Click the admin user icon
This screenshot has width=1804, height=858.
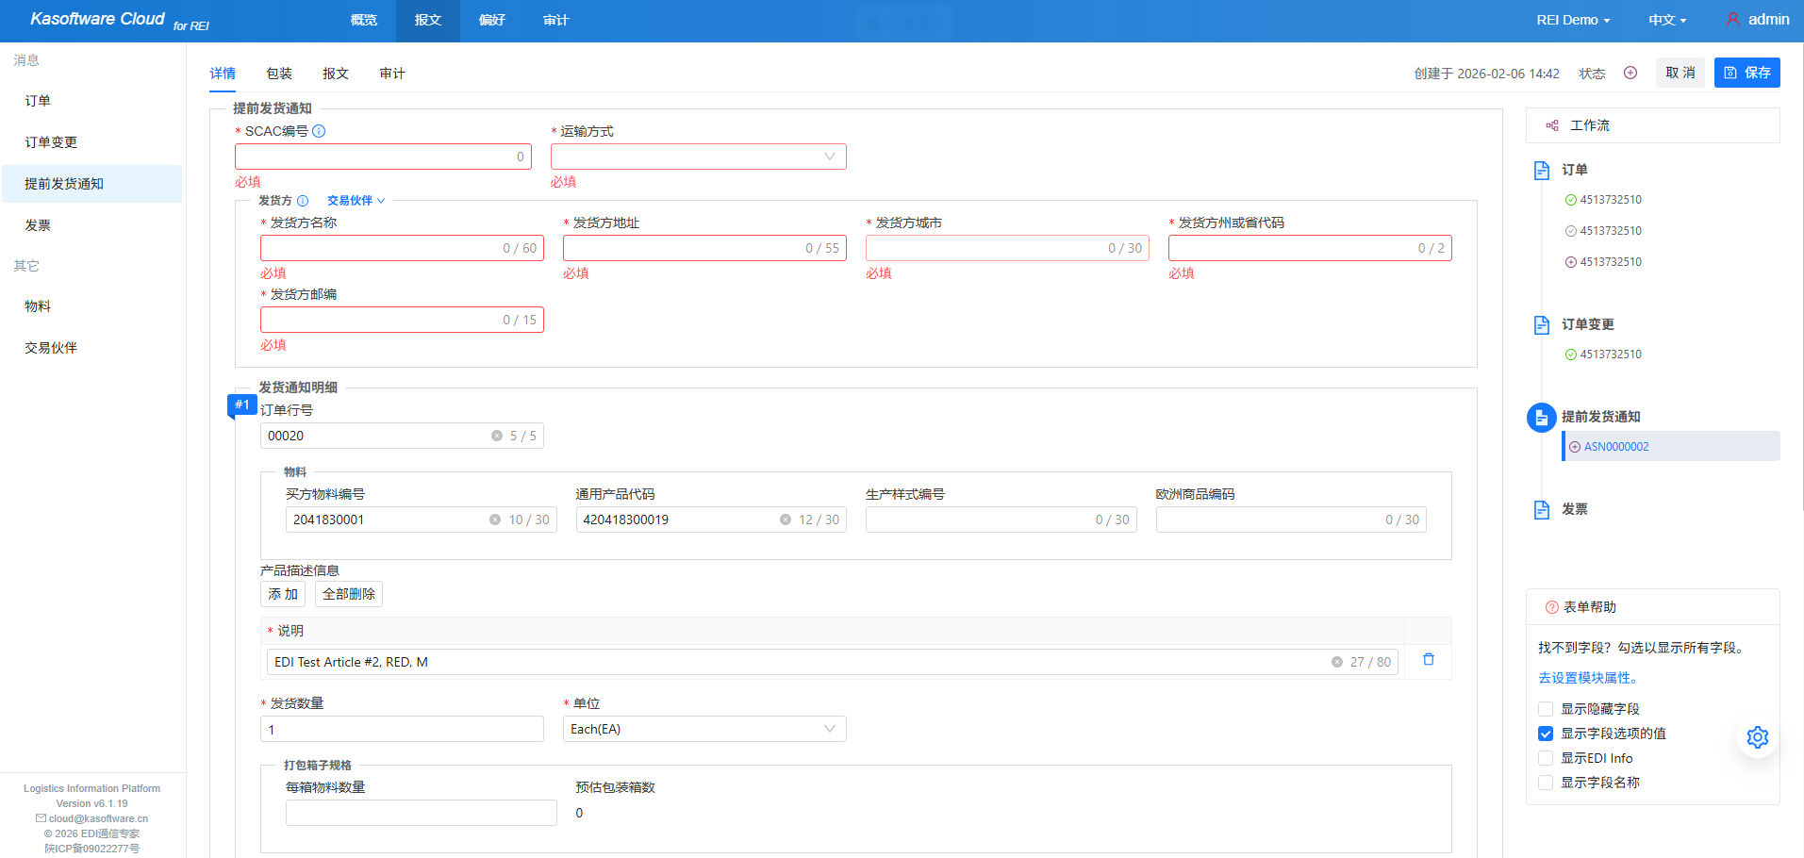coord(1733,19)
